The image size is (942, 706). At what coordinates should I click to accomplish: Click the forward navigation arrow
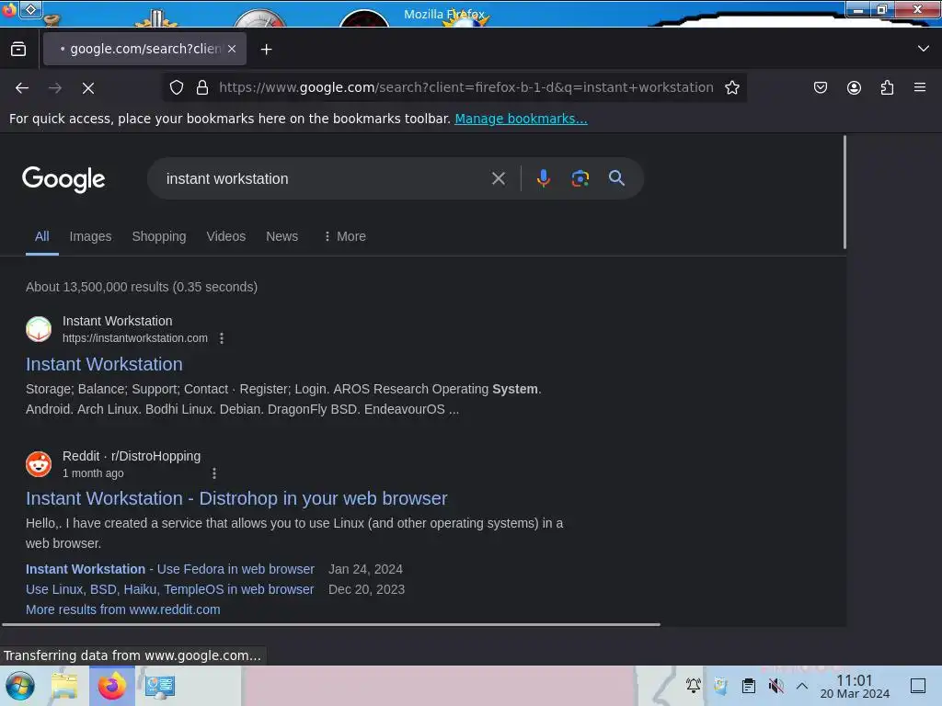[55, 88]
